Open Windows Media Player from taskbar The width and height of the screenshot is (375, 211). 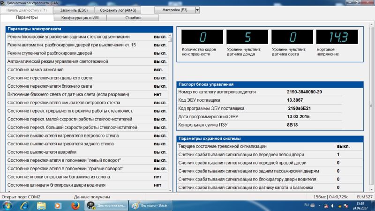click(x=58, y=205)
